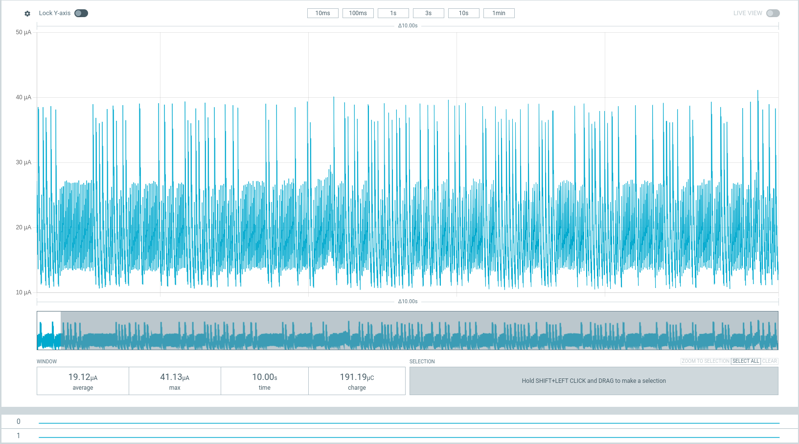Click the 191.19µC charge box
Image resolution: width=799 pixels, height=444 pixels.
tap(357, 381)
